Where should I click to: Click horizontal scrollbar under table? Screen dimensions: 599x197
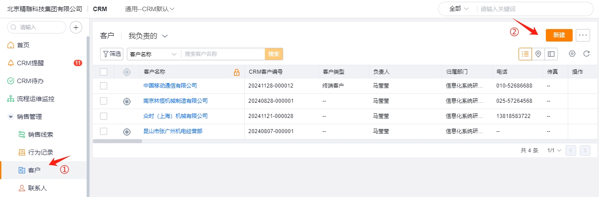point(117,141)
